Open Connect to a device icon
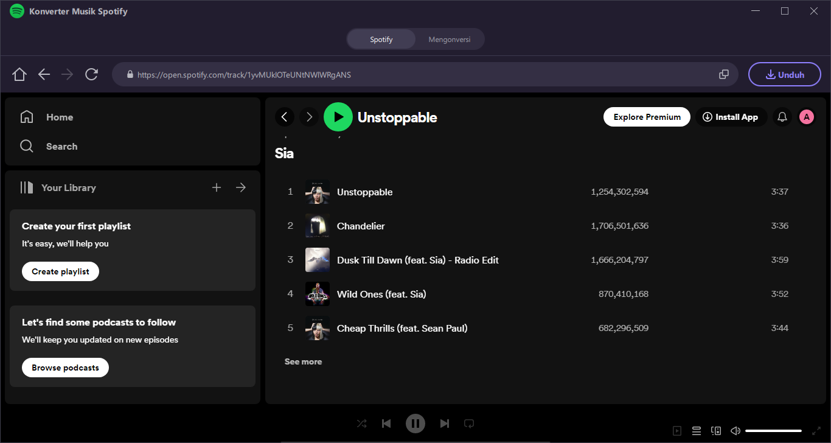Screen dimensions: 831x443 (x=716, y=431)
